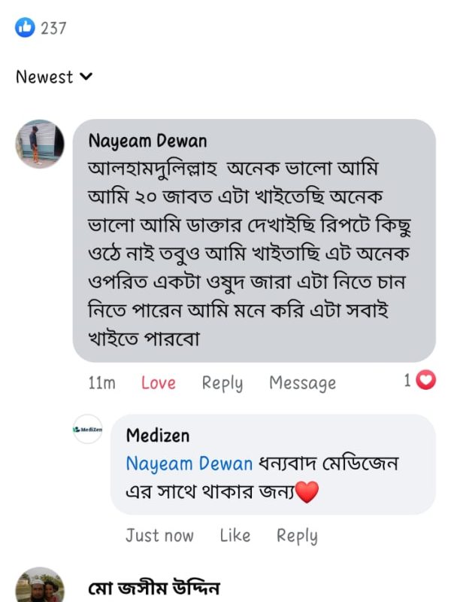
Task: Click the Medizen page name
Action: tap(158, 435)
